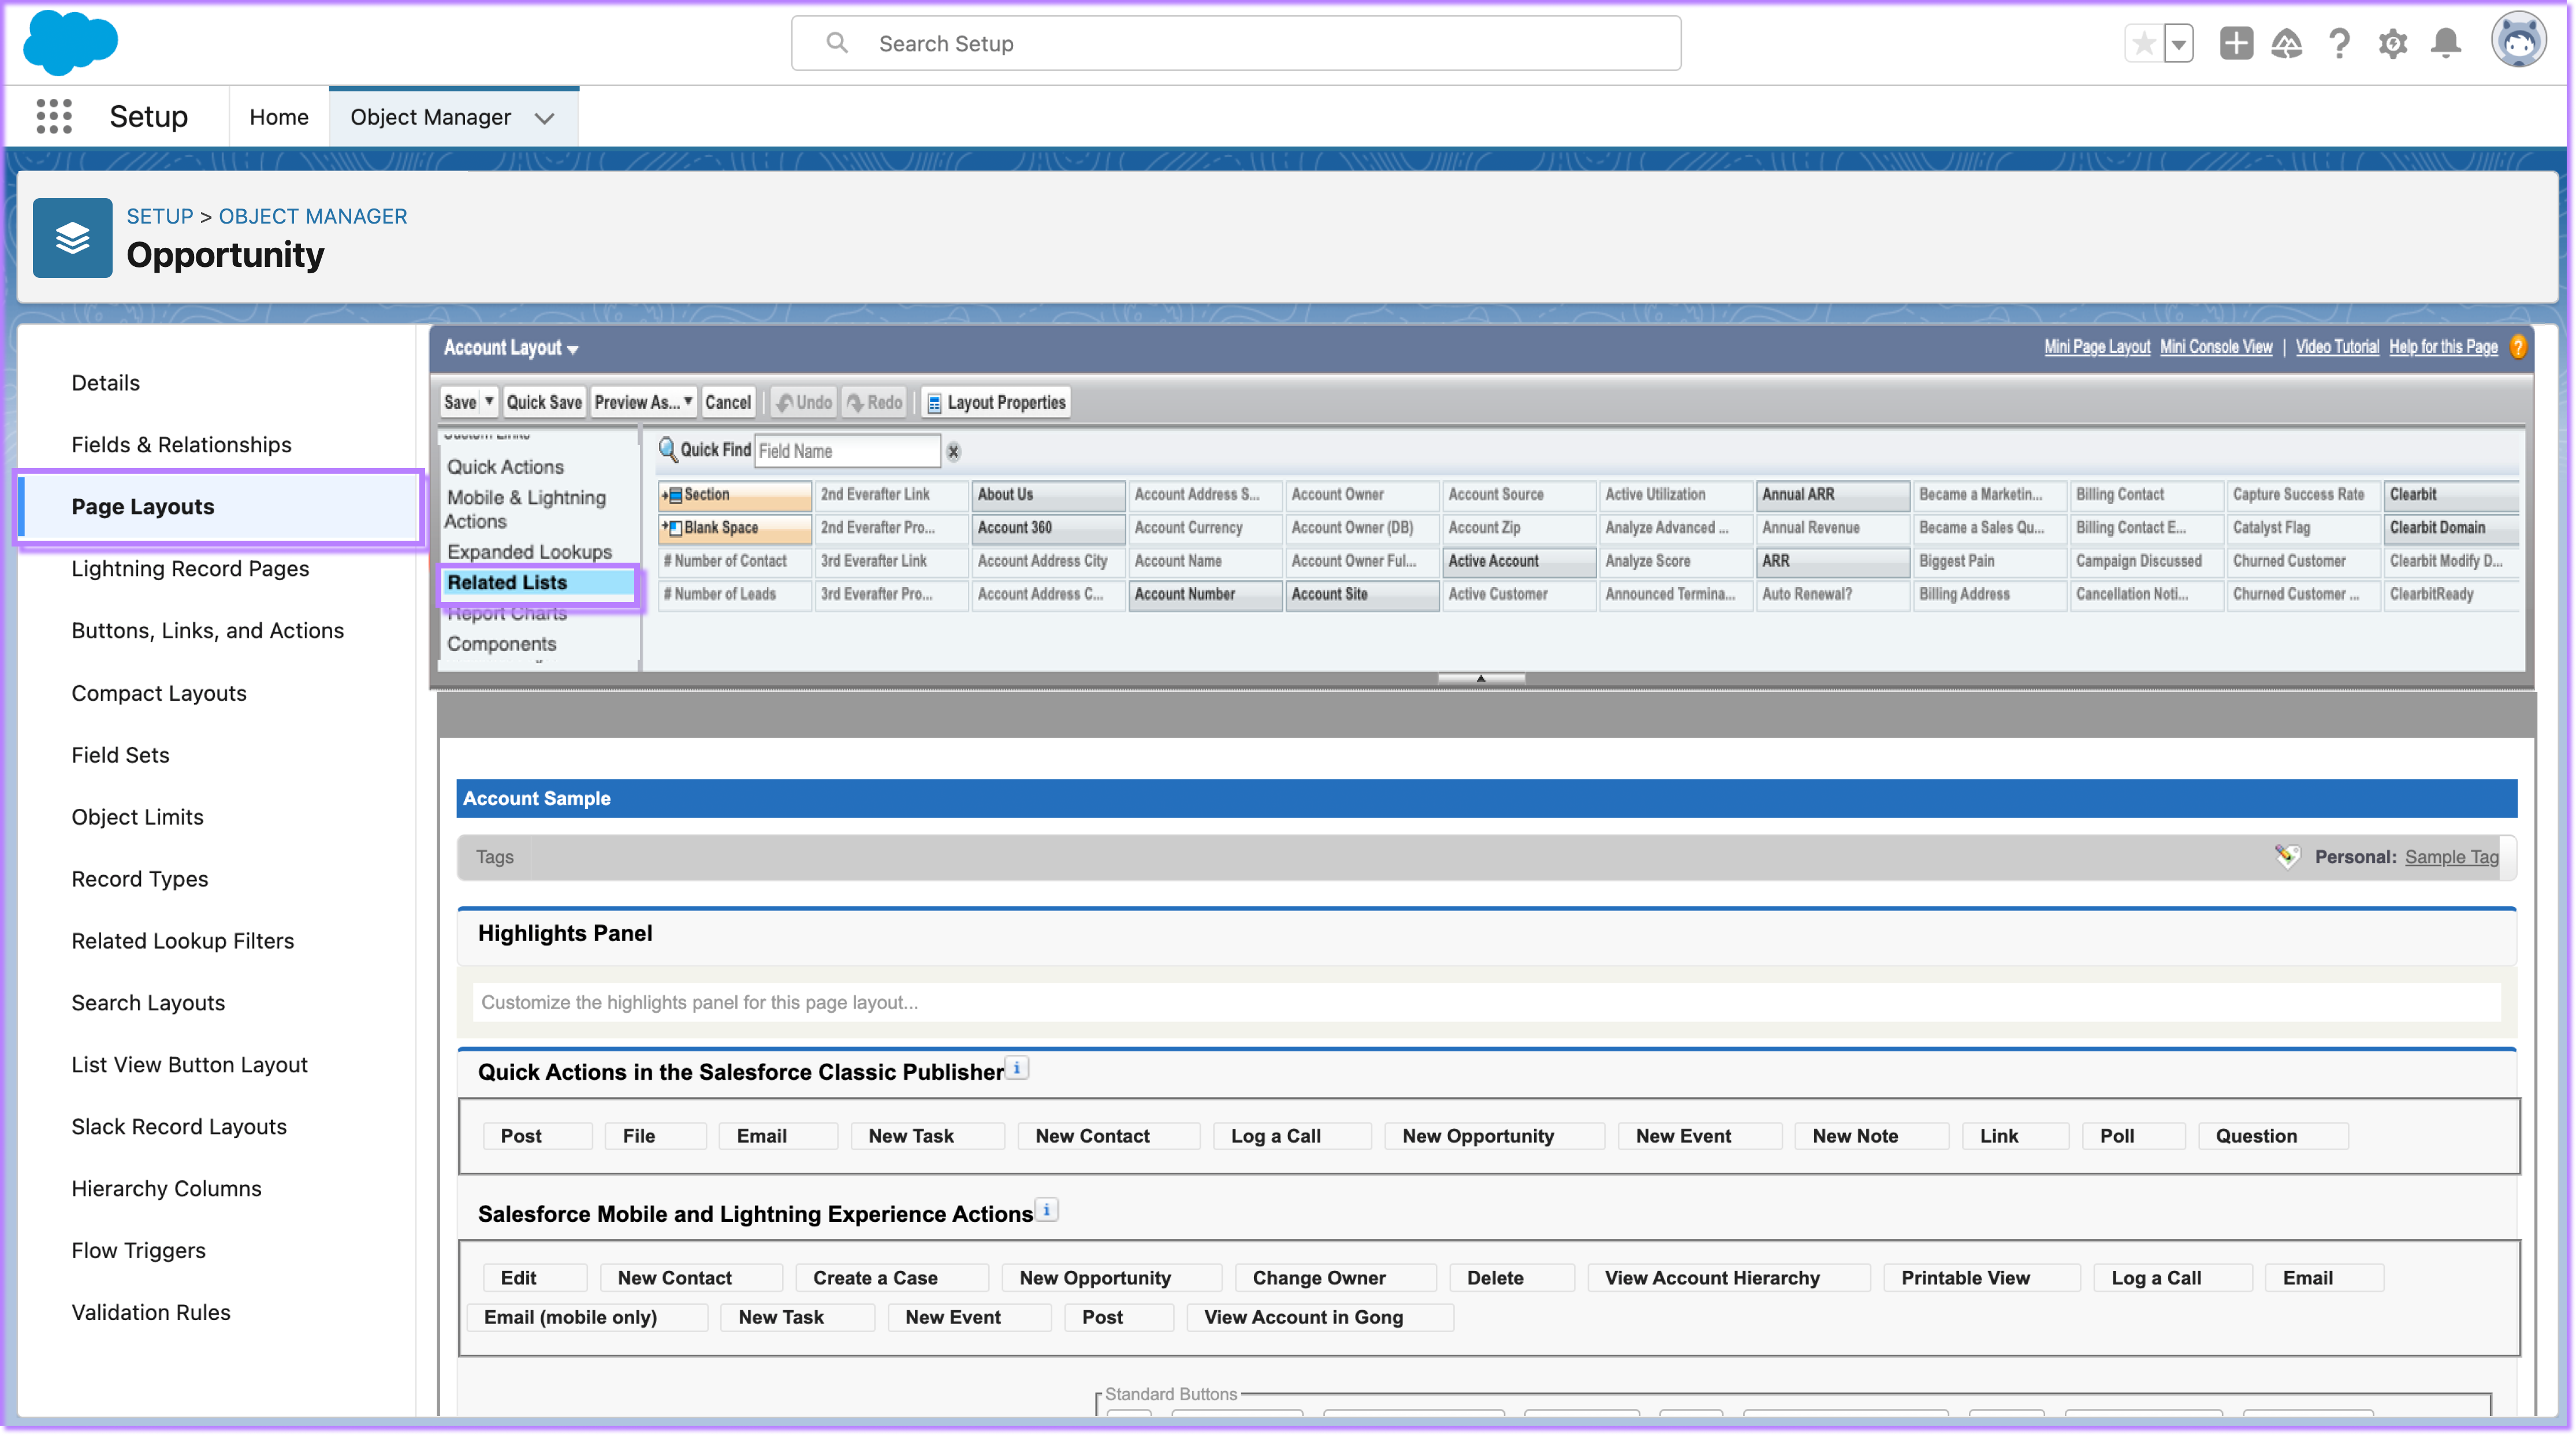Expand the Object Manager tab chevron
This screenshot has width=2576, height=1435.
544,118
